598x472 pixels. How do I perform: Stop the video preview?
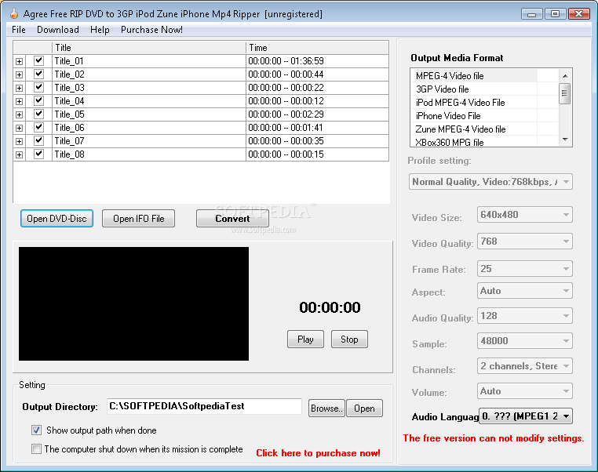[349, 339]
